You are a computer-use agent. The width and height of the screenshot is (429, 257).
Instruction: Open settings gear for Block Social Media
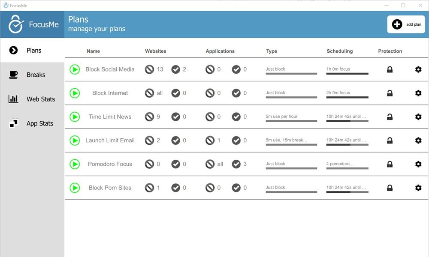pos(418,69)
